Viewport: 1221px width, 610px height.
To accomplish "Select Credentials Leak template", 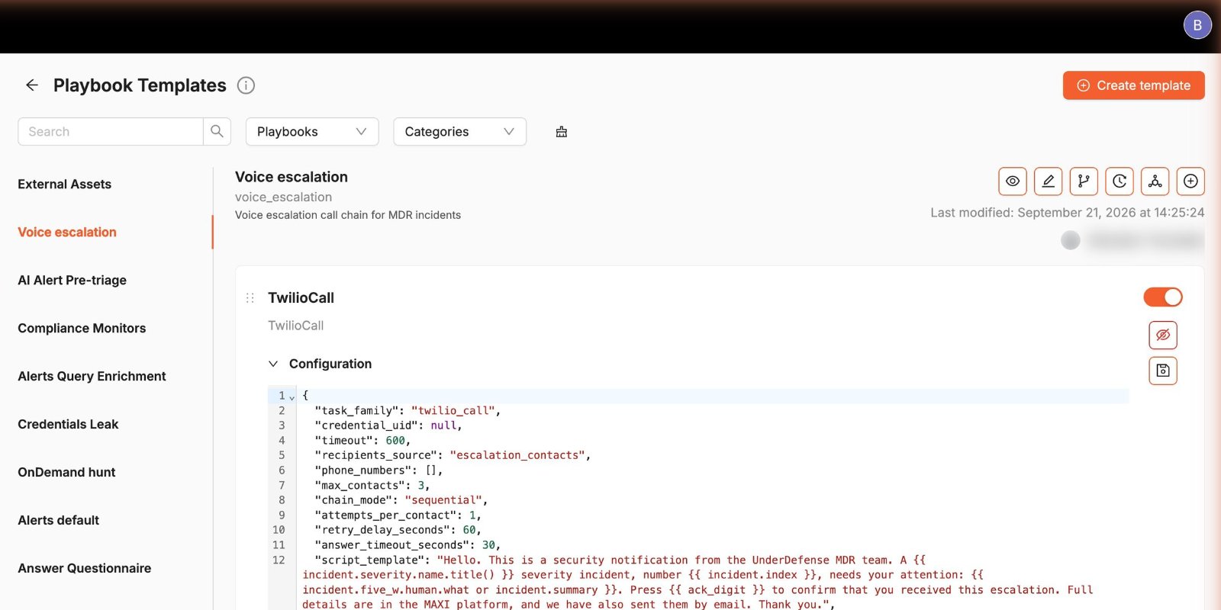I will (x=68, y=424).
